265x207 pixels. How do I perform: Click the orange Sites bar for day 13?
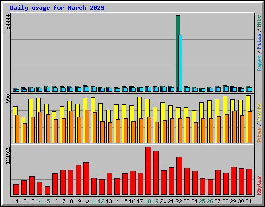pyautogui.click(x=110, y=132)
